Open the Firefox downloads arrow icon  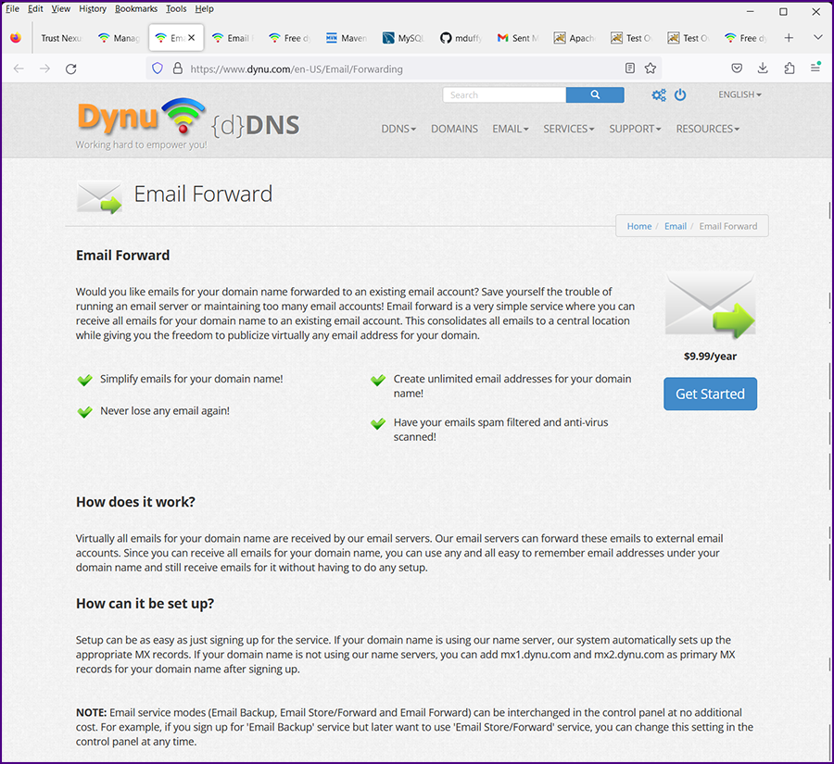tap(763, 69)
